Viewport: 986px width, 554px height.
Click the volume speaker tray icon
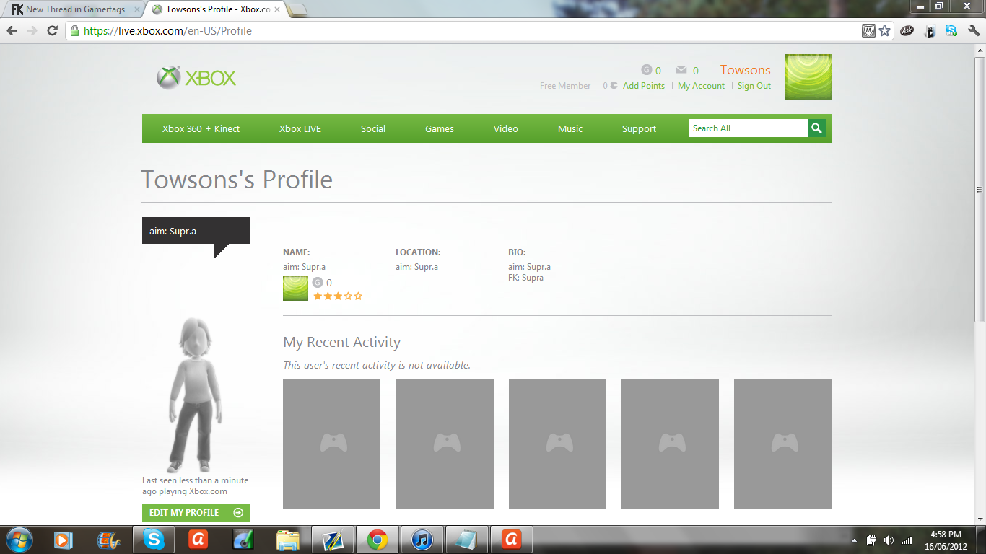tap(889, 540)
